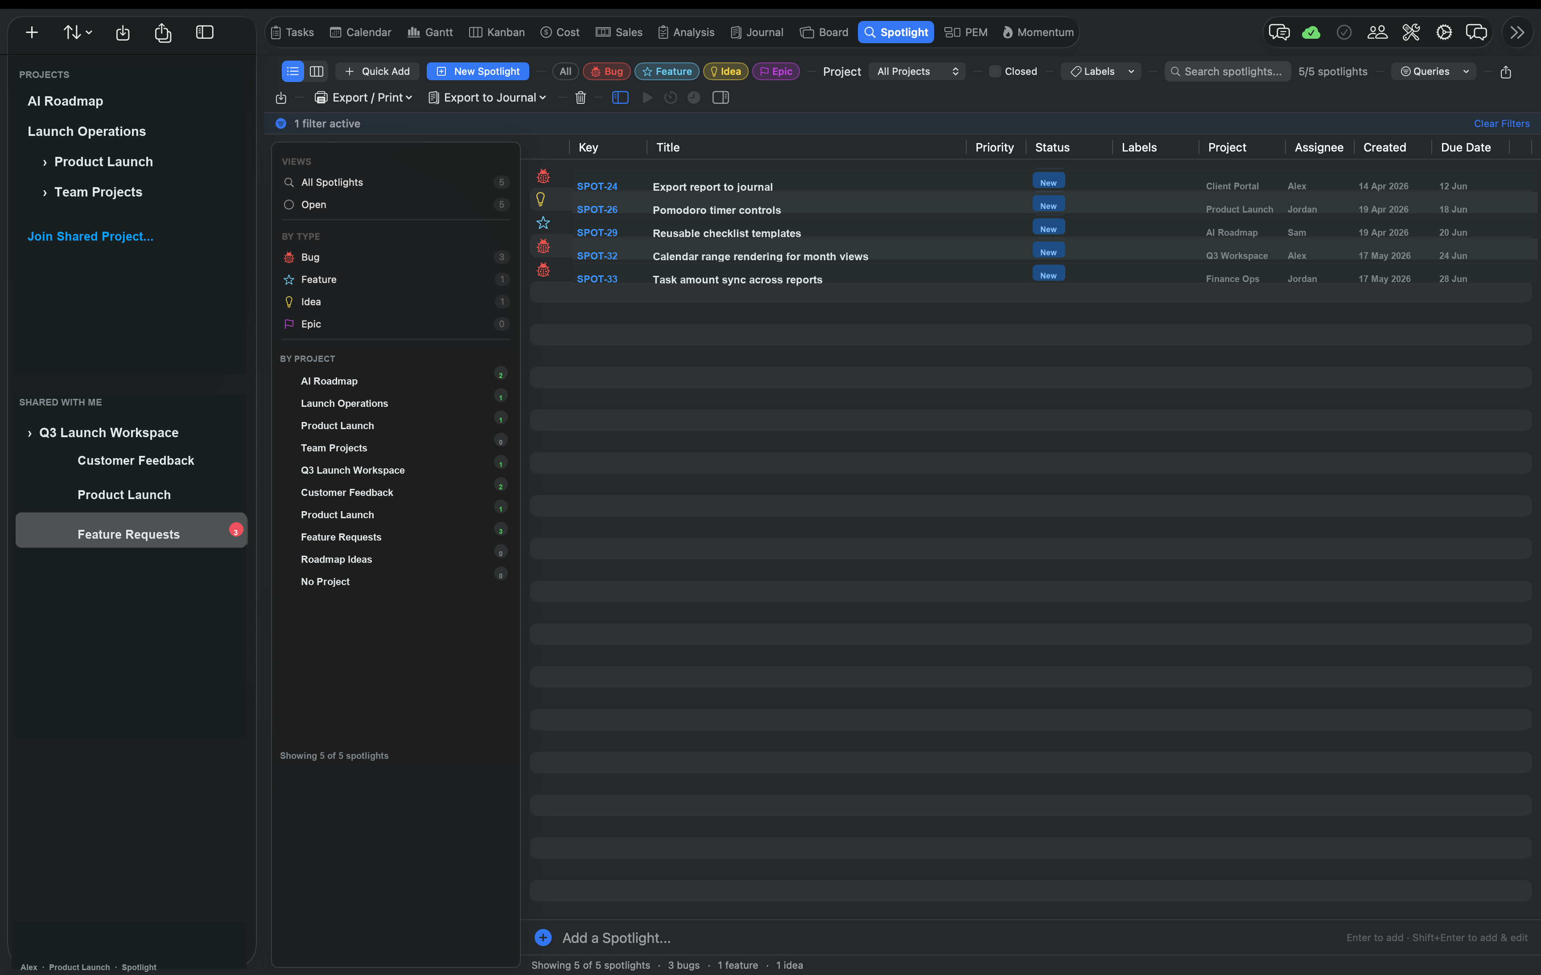Click the Add a Spotlight input field
The width and height of the screenshot is (1541, 975).
coord(1030,937)
